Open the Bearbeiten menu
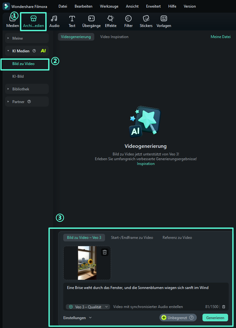236x328 pixels. point(84,6)
